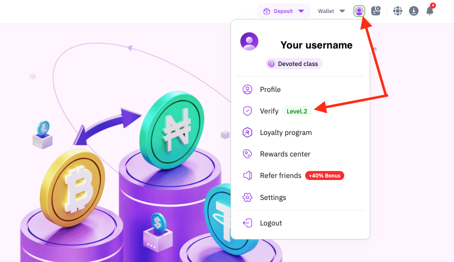
Task: Click the download app icon
Action: click(x=413, y=11)
